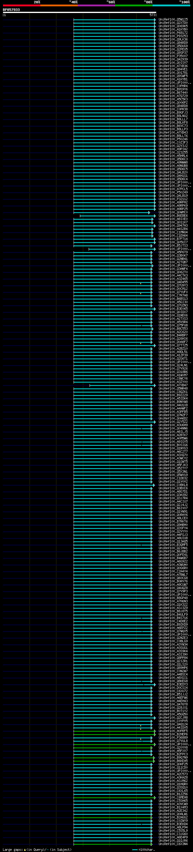Select hit UniRef100_B2HEP6

[x=173, y=734]
